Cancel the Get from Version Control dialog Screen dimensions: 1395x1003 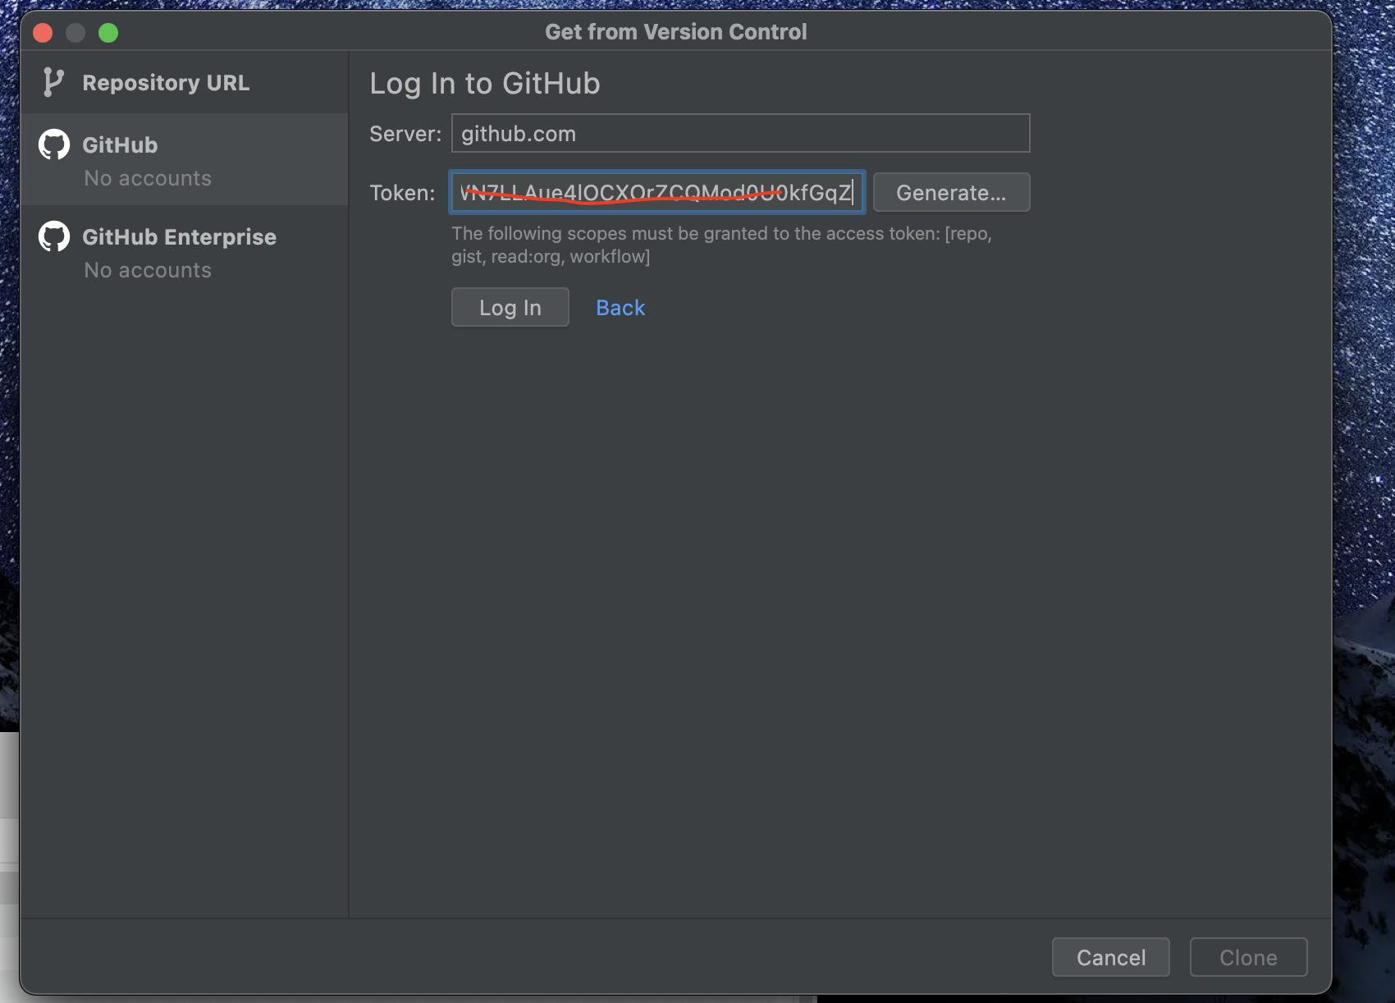coord(1111,957)
